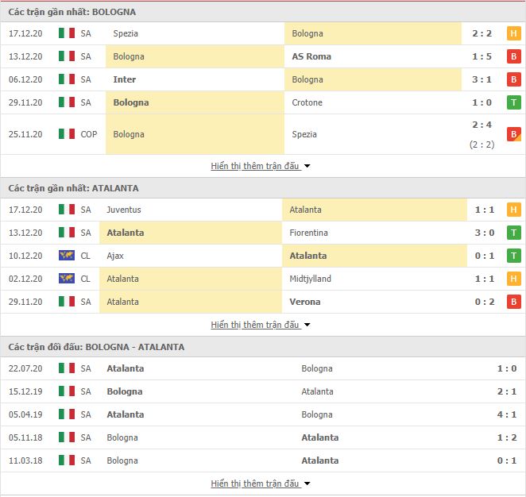526x497 pixels.
Task: Select the 22.07.20 Atalanta–Bologna head-to-head row
Action: [x=263, y=368]
